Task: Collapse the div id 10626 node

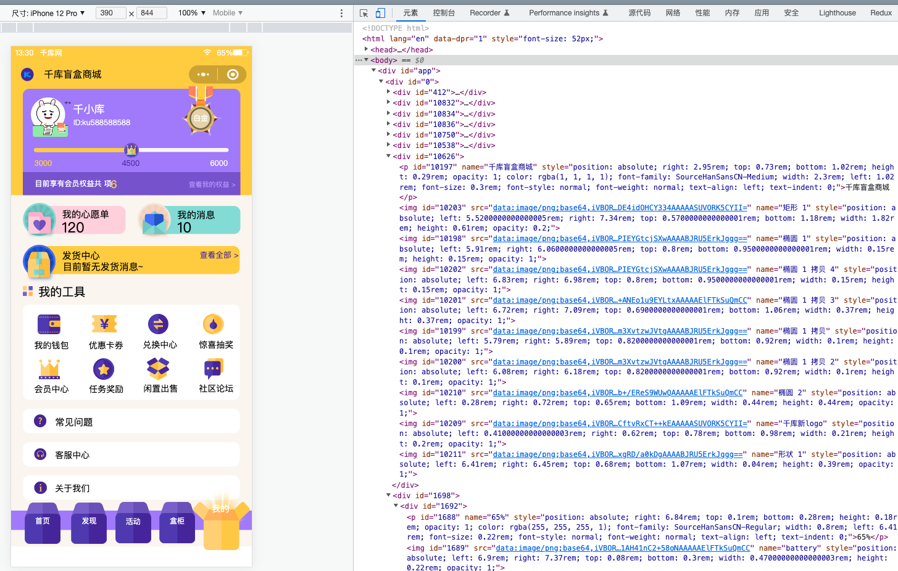Action: coord(388,156)
